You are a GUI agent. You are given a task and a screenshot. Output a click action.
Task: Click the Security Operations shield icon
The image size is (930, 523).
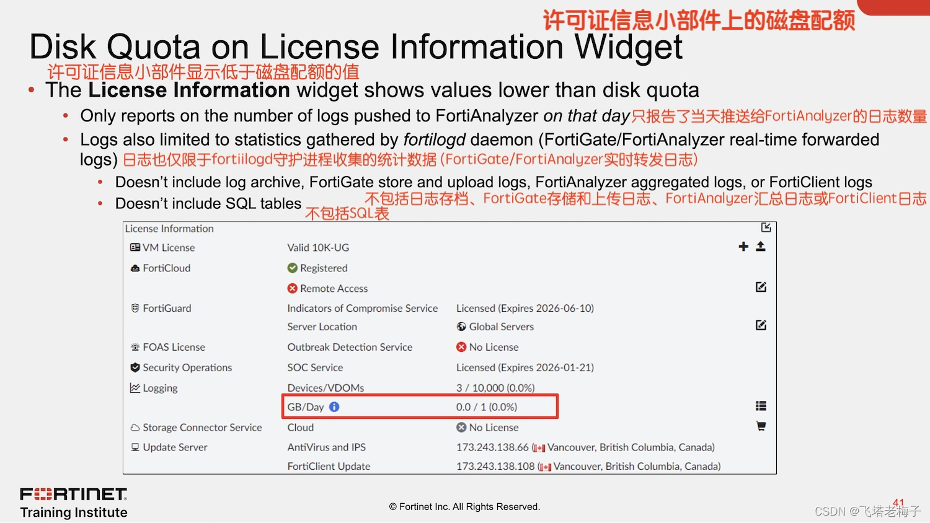coord(135,367)
